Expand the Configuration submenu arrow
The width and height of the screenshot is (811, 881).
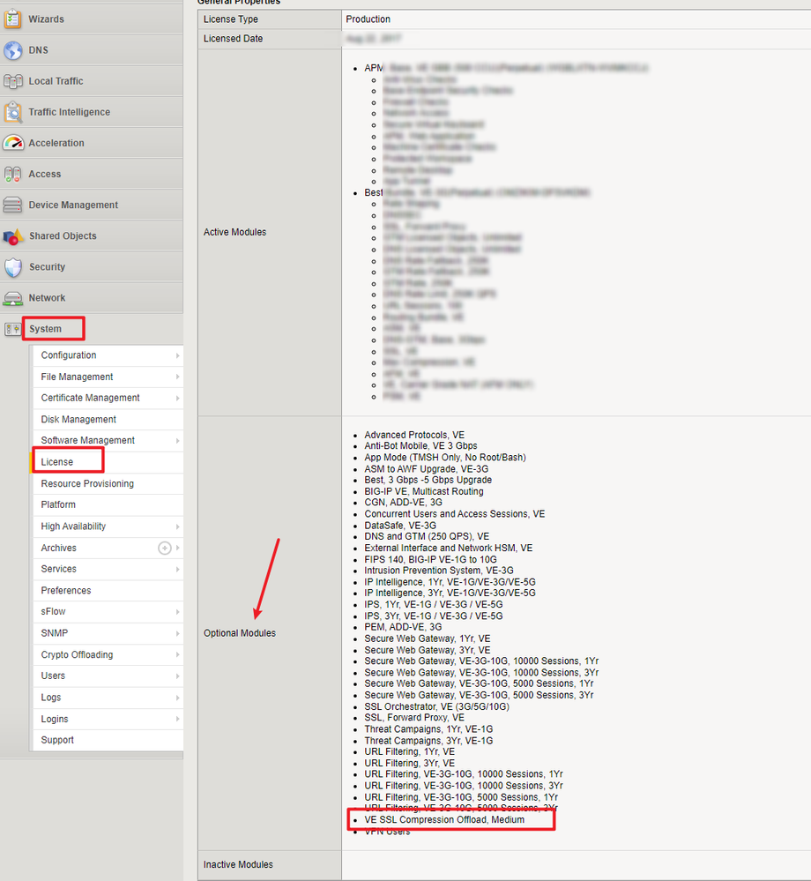coord(177,355)
